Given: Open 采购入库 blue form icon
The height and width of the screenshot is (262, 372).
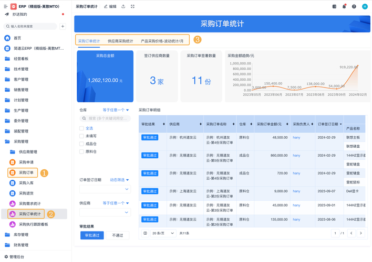Looking at the screenshot, I should [12, 183].
